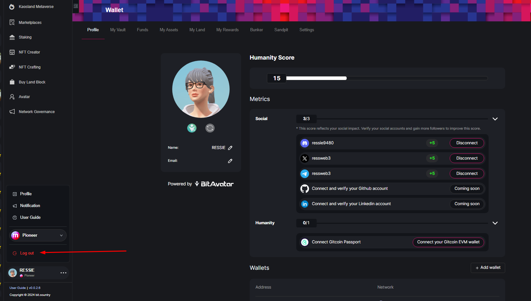Click the refresh avatar circular arrows icon

pos(210,128)
